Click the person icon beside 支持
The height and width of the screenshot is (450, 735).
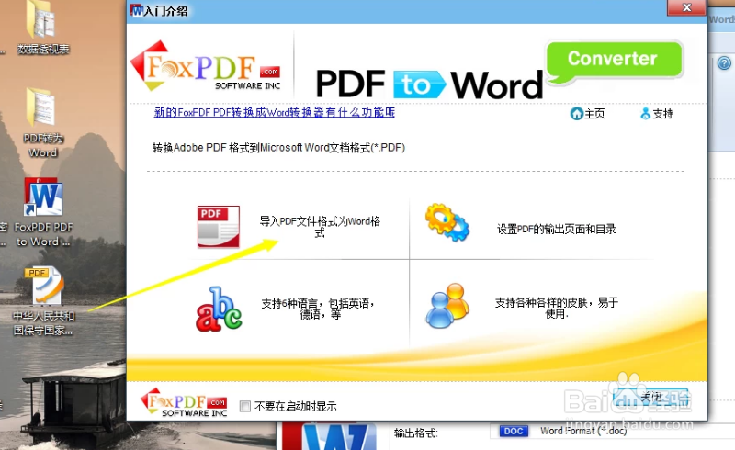coord(646,114)
